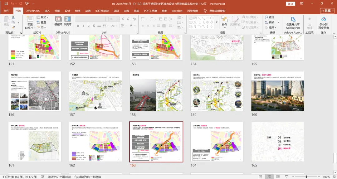Click the Tell Me search (操作说明搜索) box
The height and width of the screenshot is (179, 337).
point(217,11)
